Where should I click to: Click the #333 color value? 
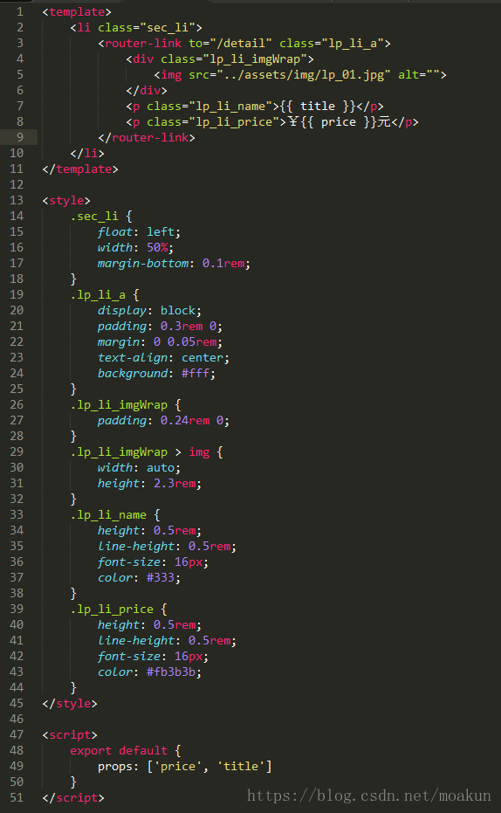click(x=161, y=577)
